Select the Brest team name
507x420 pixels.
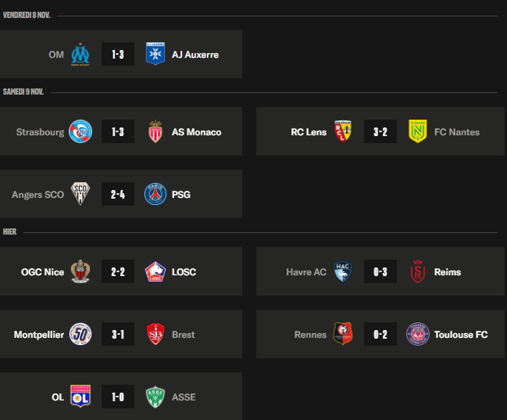(184, 335)
